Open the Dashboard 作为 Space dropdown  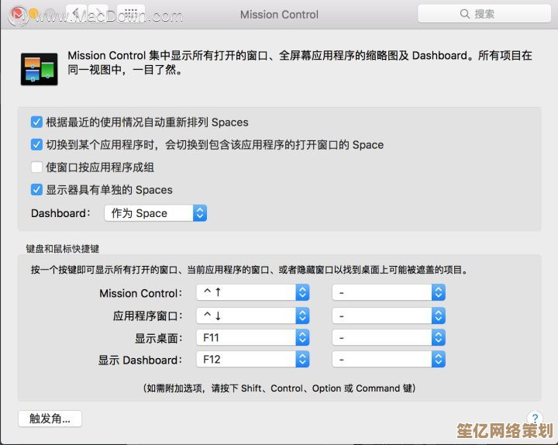[x=156, y=213]
